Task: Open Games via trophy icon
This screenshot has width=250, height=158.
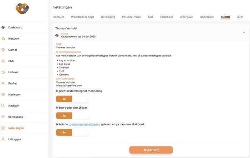Action: click(x=3, y=50)
